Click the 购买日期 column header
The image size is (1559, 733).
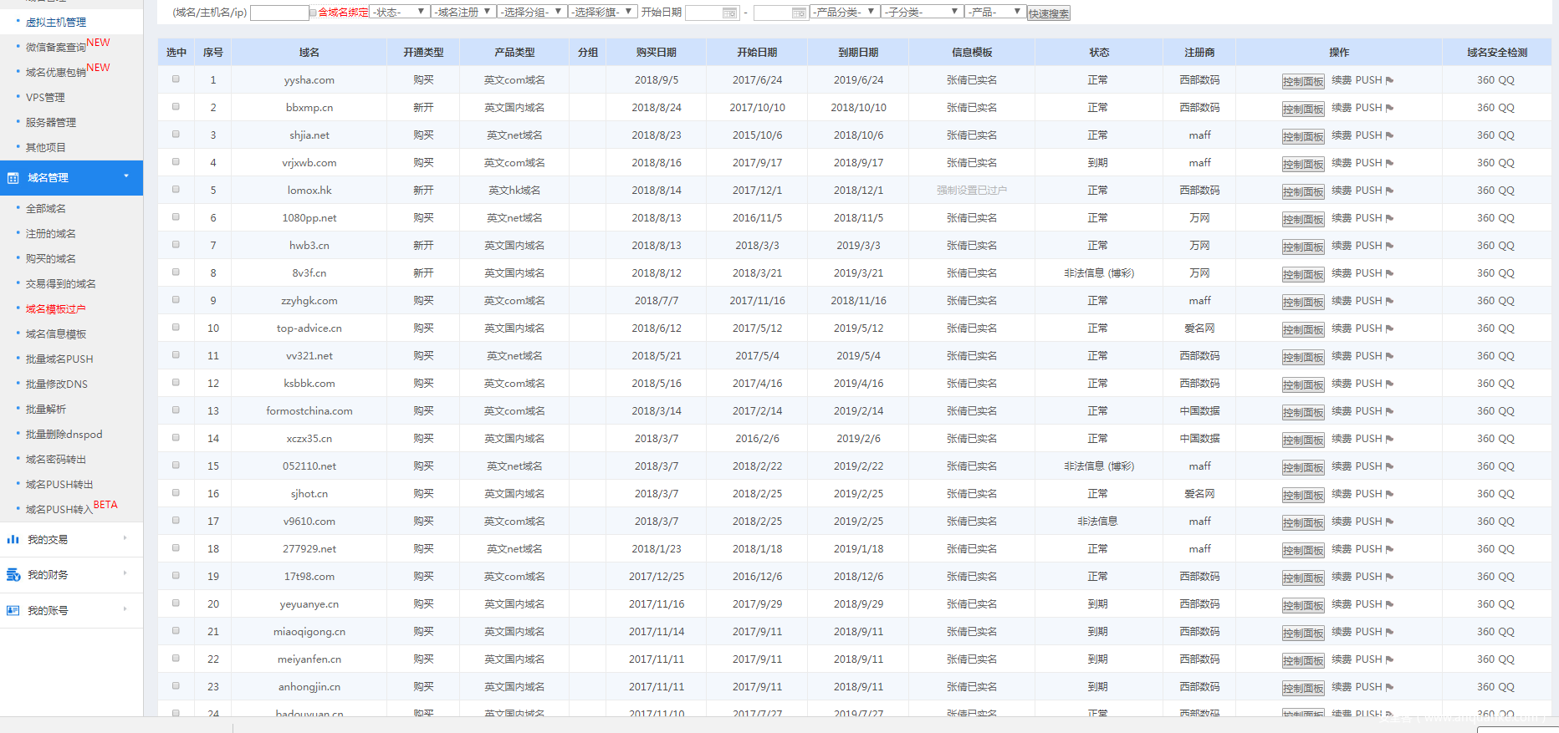tap(657, 53)
